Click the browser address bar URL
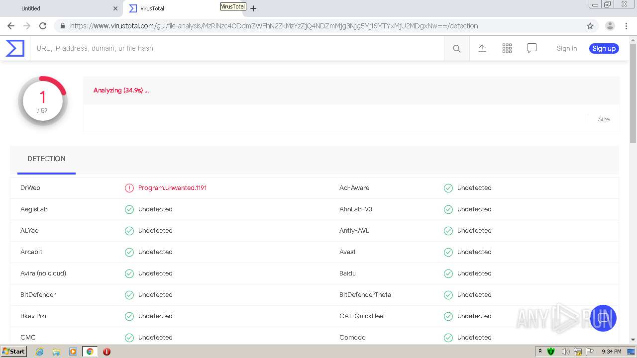The height and width of the screenshot is (358, 637). click(274, 26)
